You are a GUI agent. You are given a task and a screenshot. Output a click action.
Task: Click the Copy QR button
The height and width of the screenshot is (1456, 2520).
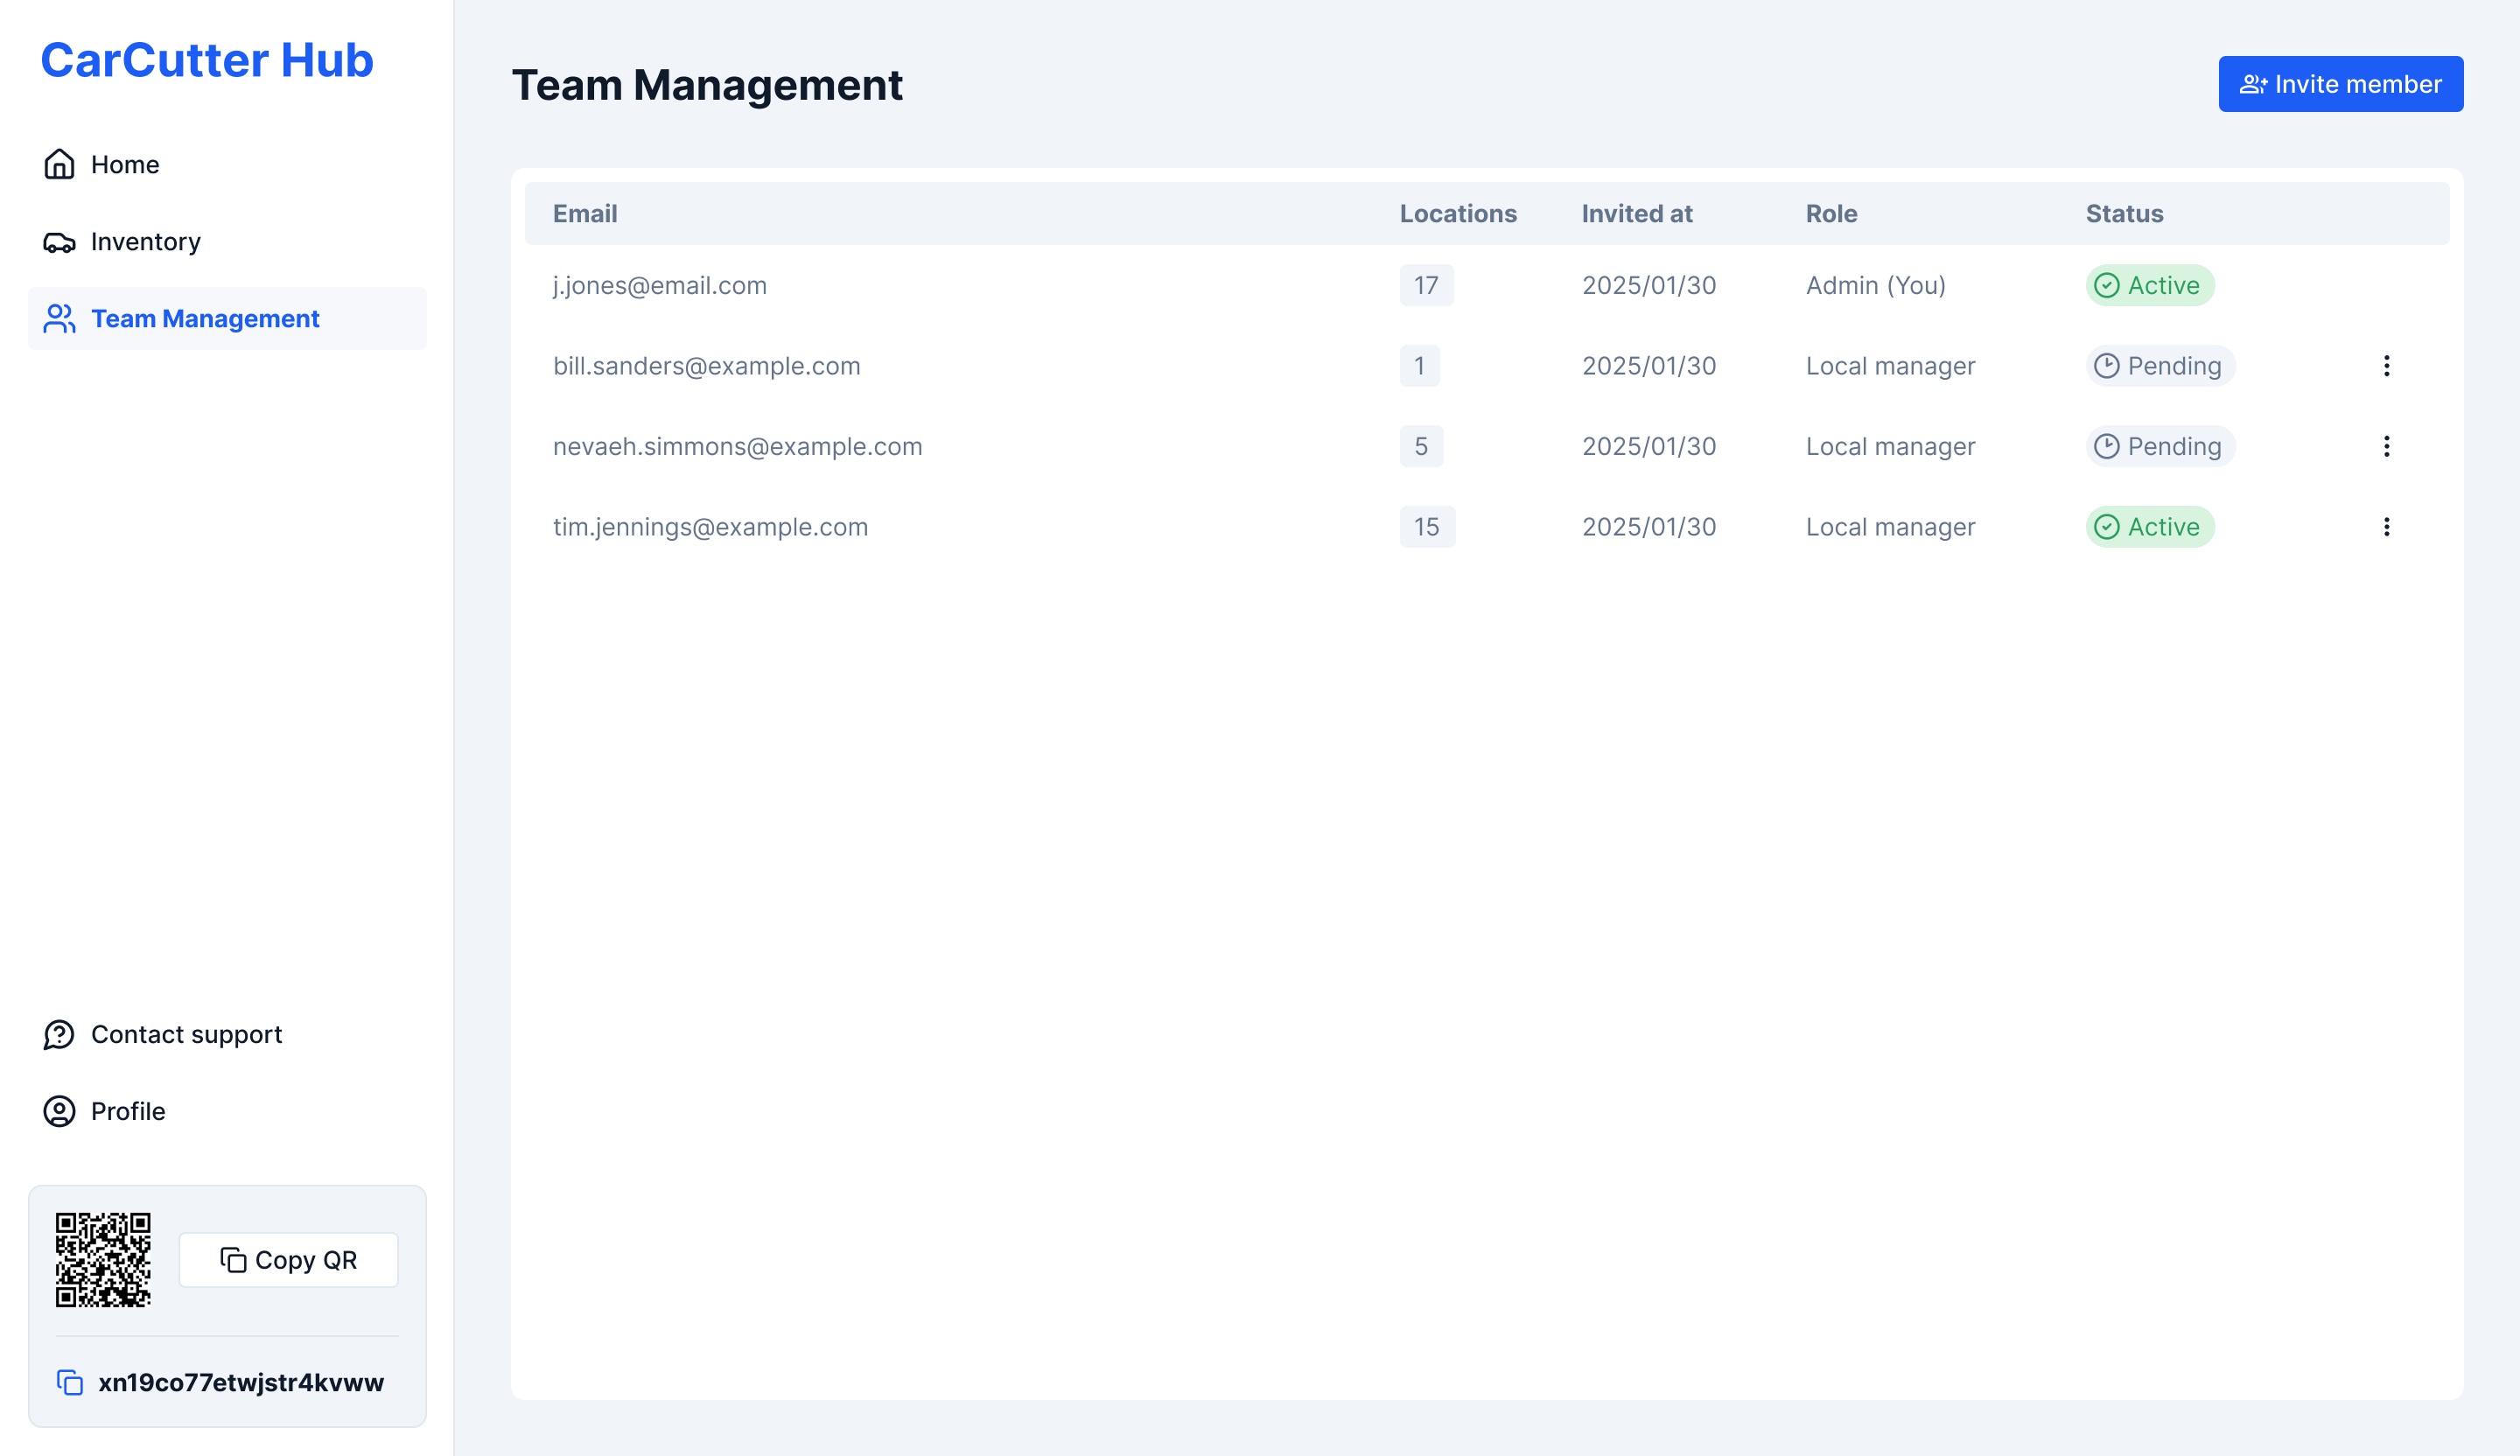click(288, 1260)
